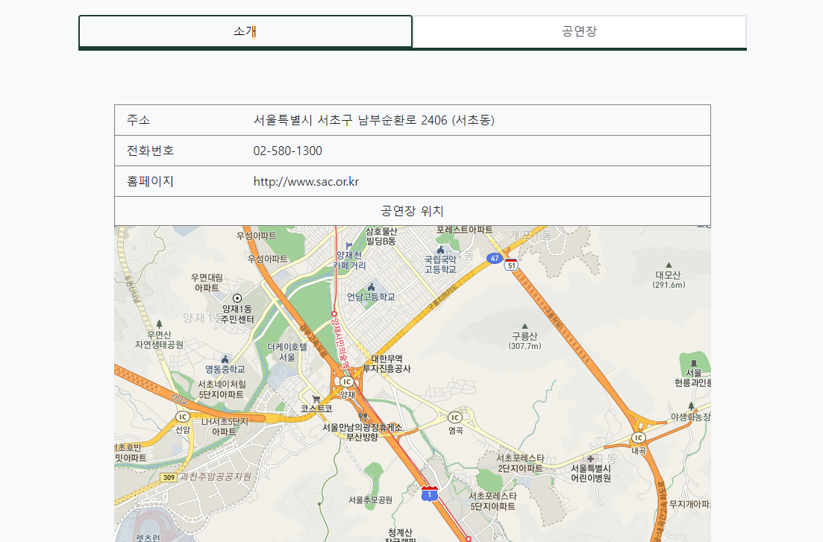Viewport: 823px width, 542px height.
Task: Click the 과천주암공공지원 map label
Action: pyautogui.click(x=216, y=476)
